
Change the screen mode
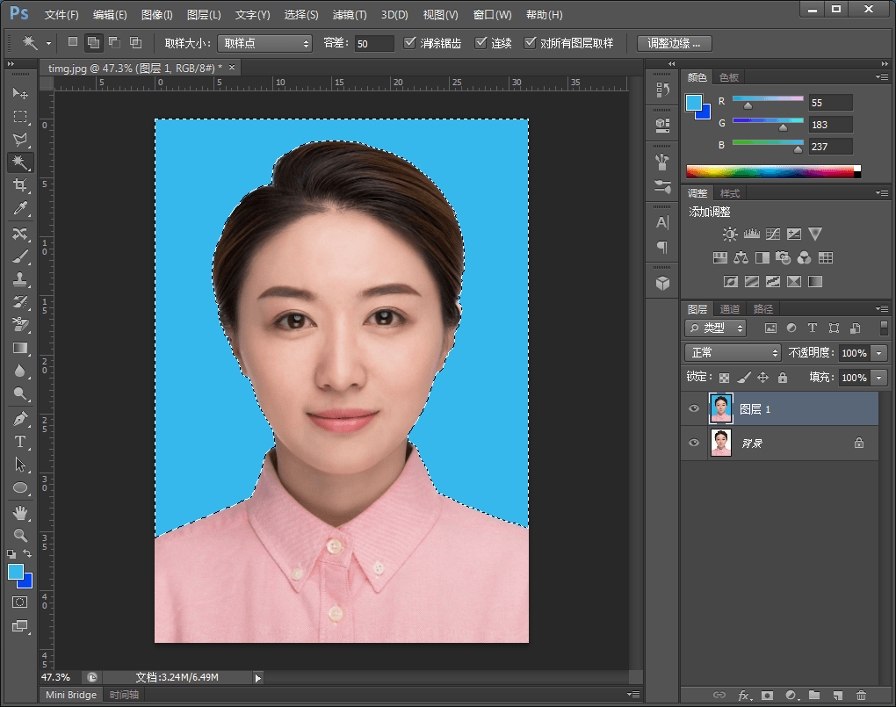click(20, 626)
